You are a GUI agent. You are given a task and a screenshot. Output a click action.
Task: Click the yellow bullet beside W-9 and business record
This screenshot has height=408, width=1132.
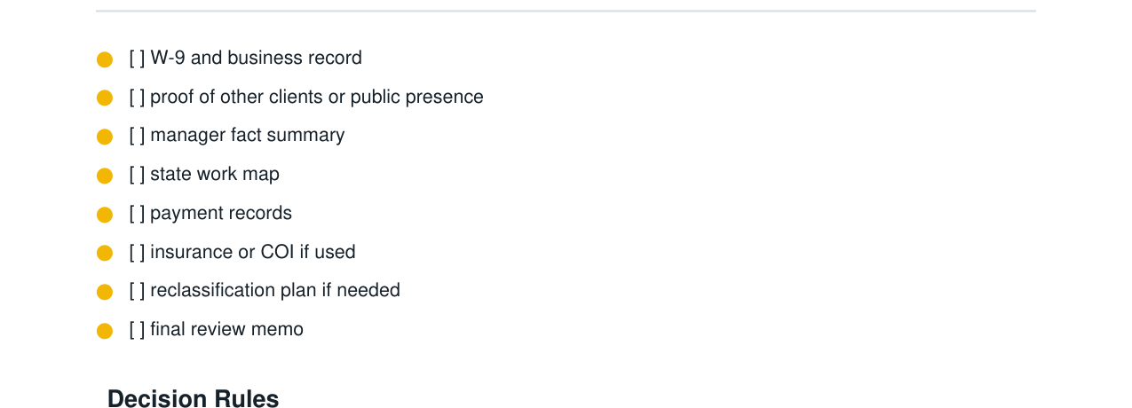[105, 59]
